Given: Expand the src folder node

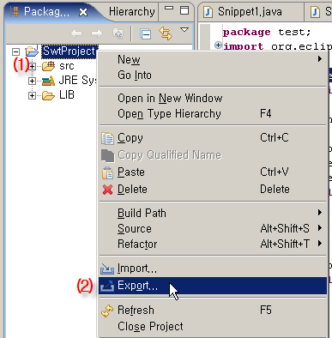Looking at the screenshot, I should [x=32, y=67].
